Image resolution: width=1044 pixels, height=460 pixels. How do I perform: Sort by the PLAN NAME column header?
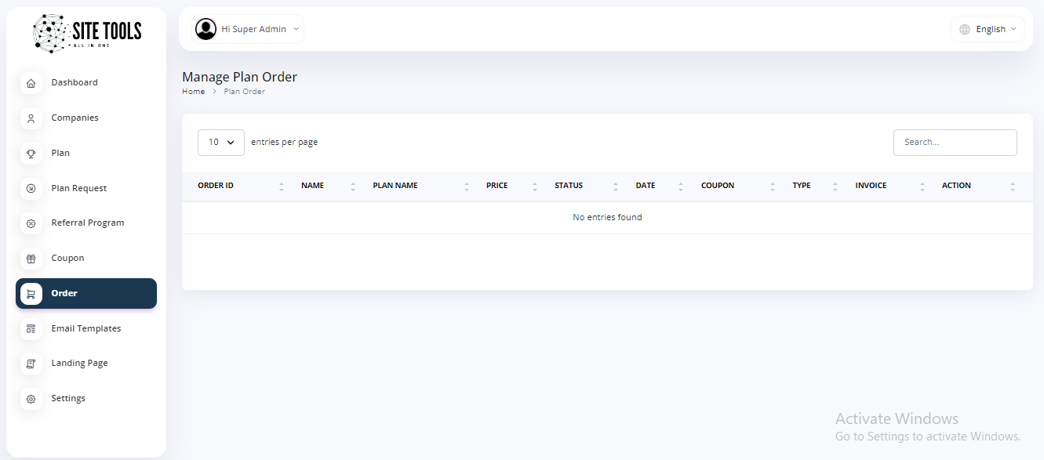pyautogui.click(x=395, y=186)
